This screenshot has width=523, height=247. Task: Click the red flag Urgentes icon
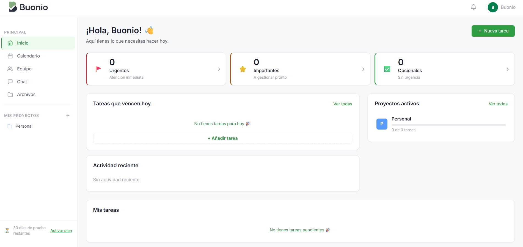98,69
